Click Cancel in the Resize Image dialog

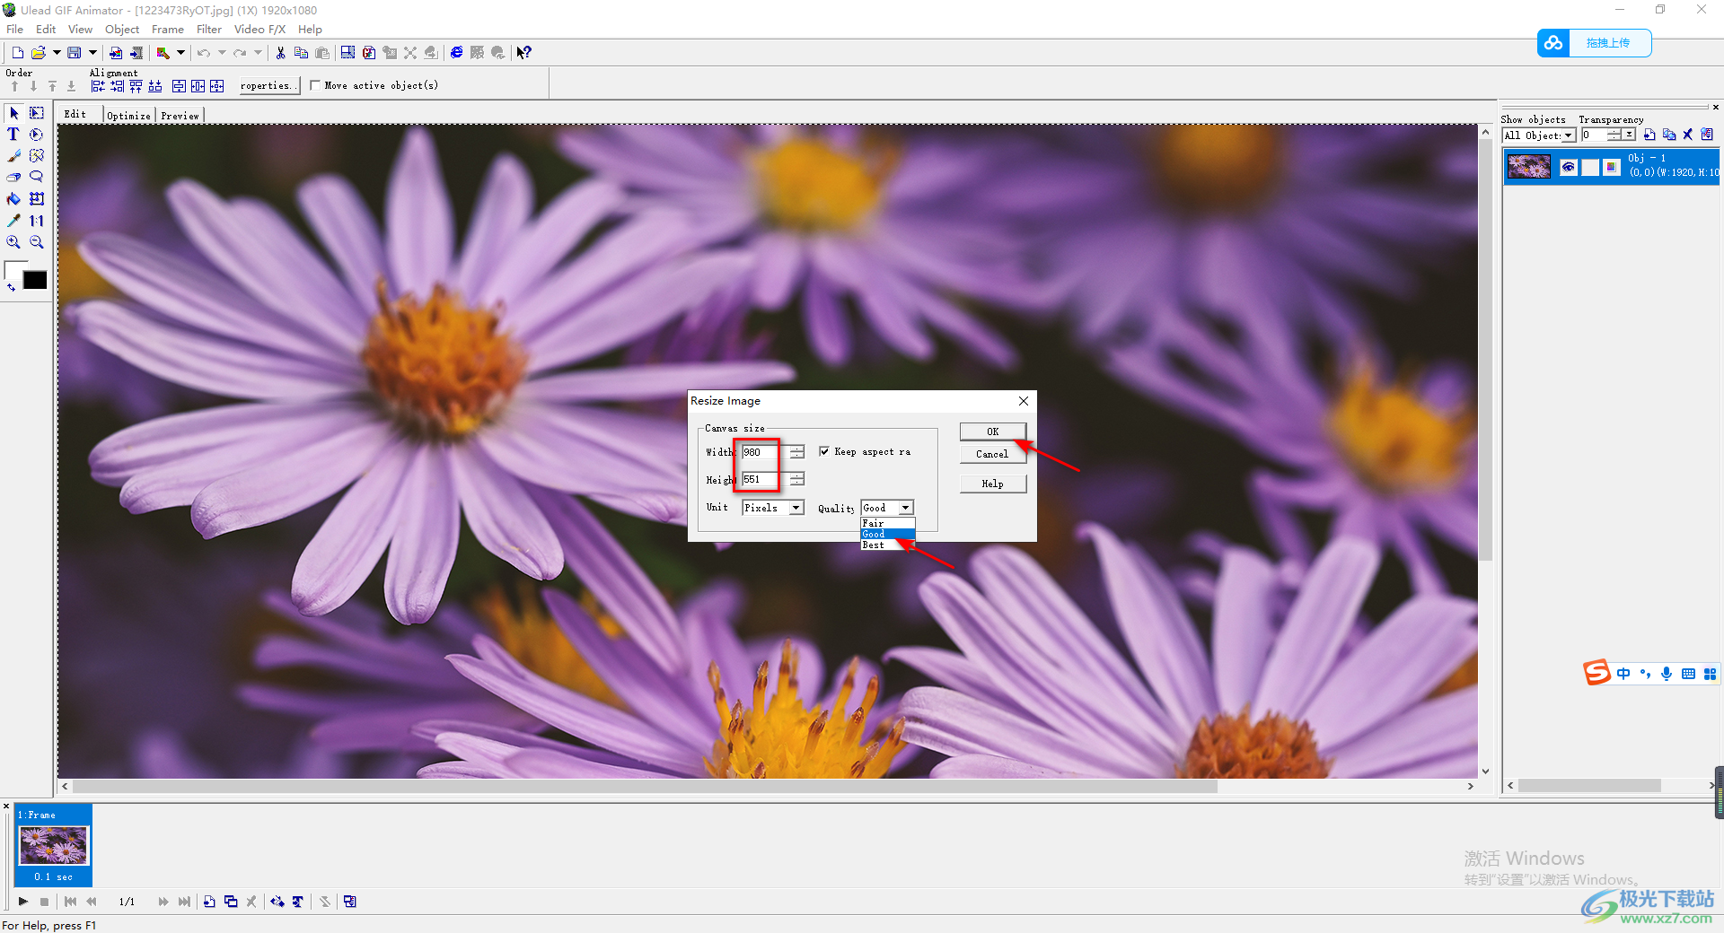[x=992, y=454]
